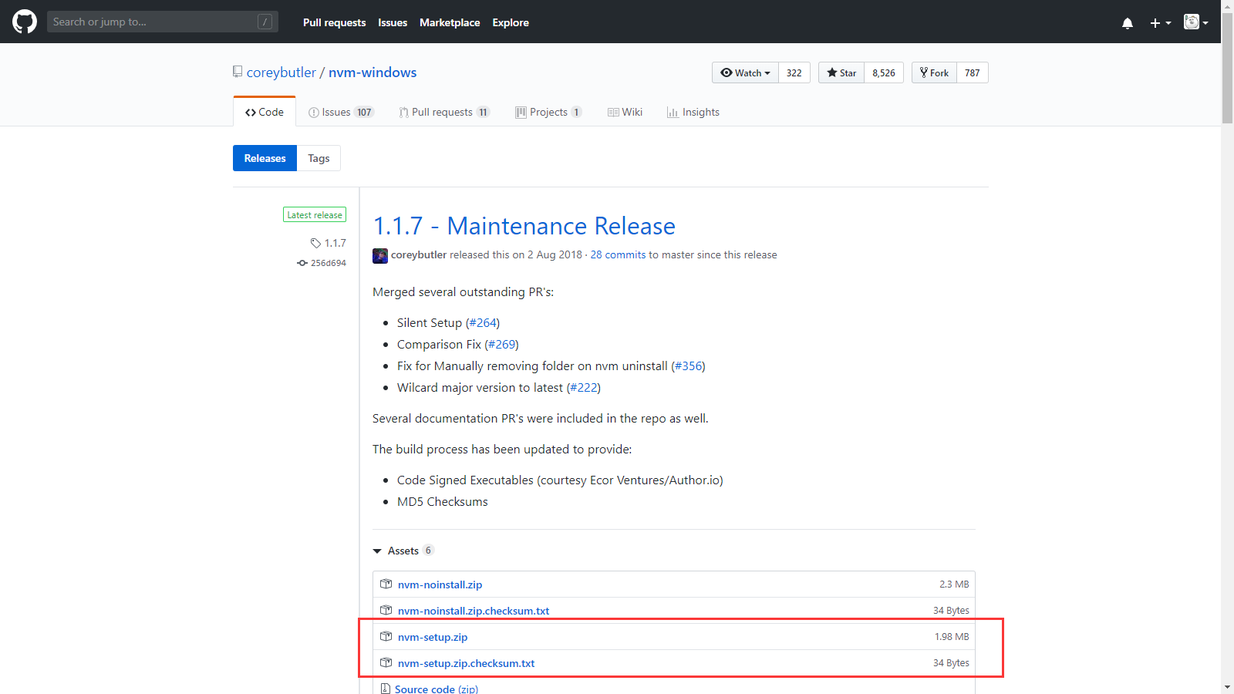Viewport: 1234px width, 694px height.
Task: Open Issues in top navigation
Action: (393, 22)
